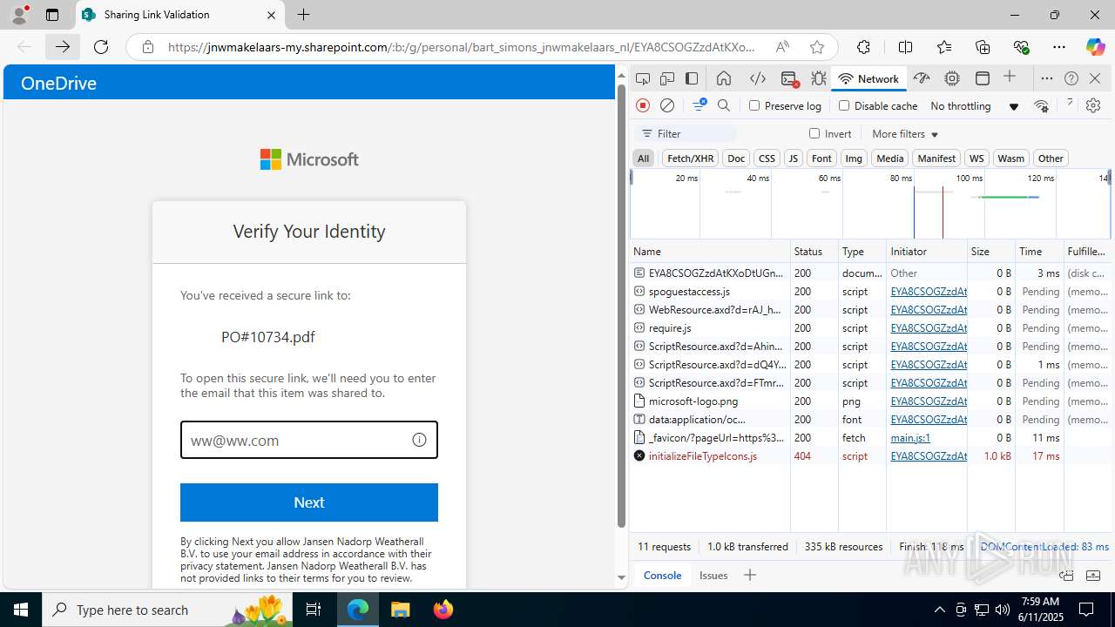Open initiator link for spoguestaccess.js

click(929, 292)
